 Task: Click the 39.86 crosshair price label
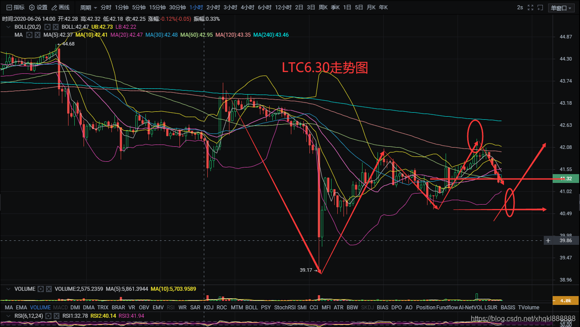565,240
